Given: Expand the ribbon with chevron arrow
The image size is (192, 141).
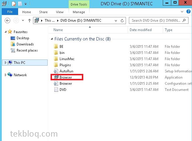Looking at the screenshot, I should pyautogui.click(x=182, y=11).
